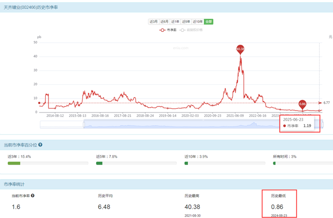Click the 历史平均 value 6.48
333x218 pixels.
point(104,207)
